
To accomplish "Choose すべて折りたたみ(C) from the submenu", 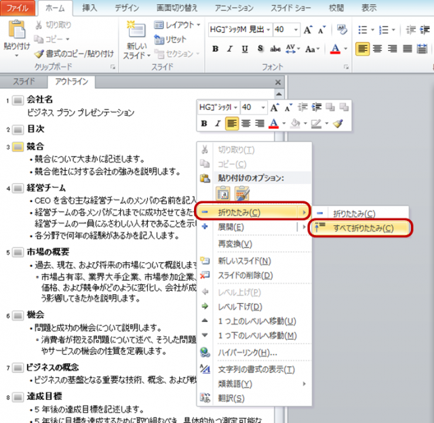I will pos(361,228).
